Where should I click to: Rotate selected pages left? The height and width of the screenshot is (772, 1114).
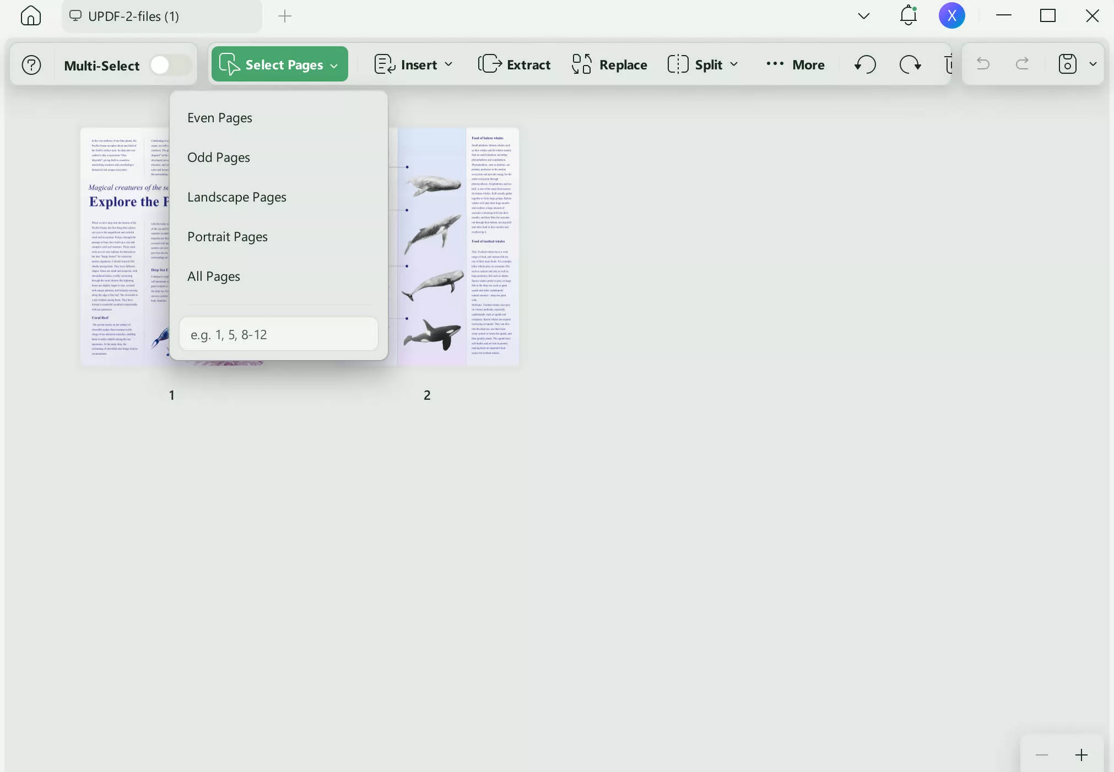click(864, 64)
